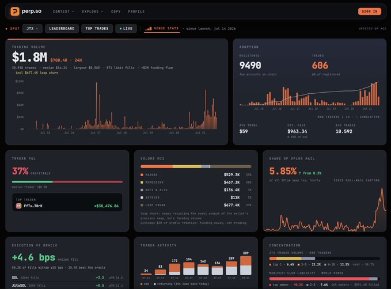This screenshot has height=289, width=391.
Task: Click the 07-14 trader activity bar
Action: click(x=146, y=274)
